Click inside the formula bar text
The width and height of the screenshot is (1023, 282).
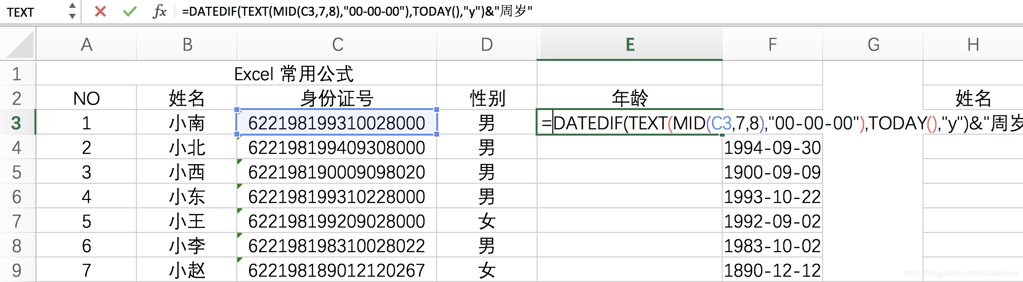357,11
